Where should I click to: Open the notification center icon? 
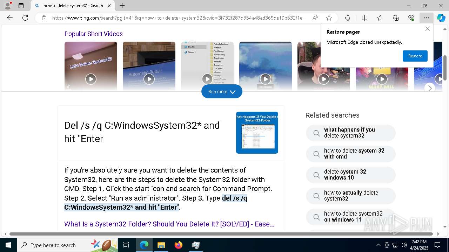point(437,245)
